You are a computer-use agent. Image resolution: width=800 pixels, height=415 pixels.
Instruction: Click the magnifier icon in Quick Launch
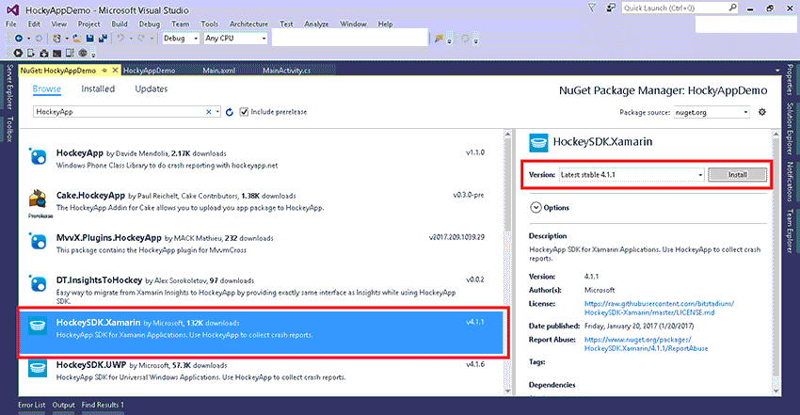[x=732, y=8]
